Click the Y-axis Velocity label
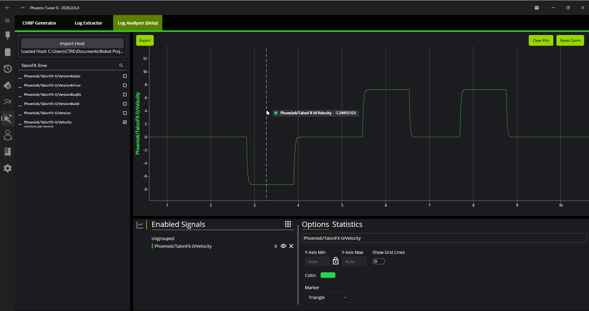The image size is (589, 311). click(138, 123)
